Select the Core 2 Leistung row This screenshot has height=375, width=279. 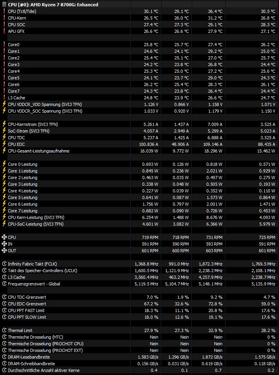click(139, 178)
